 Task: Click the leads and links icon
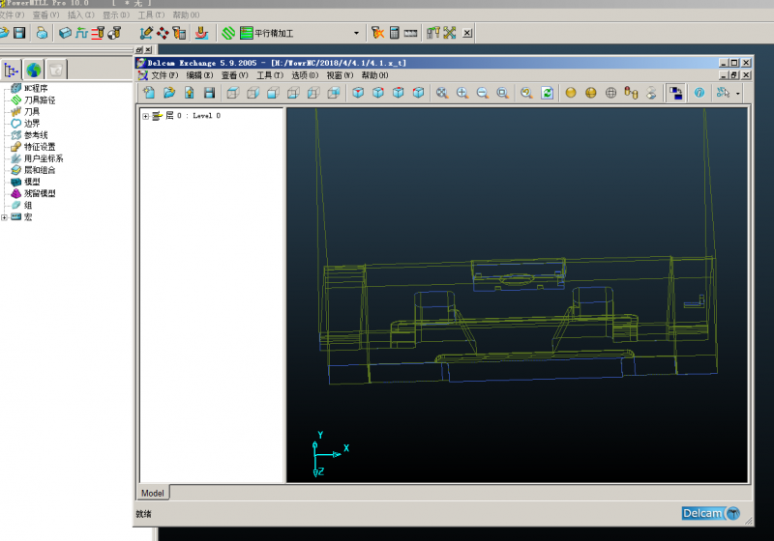146,33
